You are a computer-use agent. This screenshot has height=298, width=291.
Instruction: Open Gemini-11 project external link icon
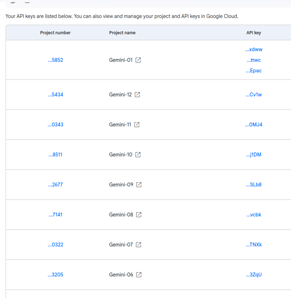click(x=137, y=125)
